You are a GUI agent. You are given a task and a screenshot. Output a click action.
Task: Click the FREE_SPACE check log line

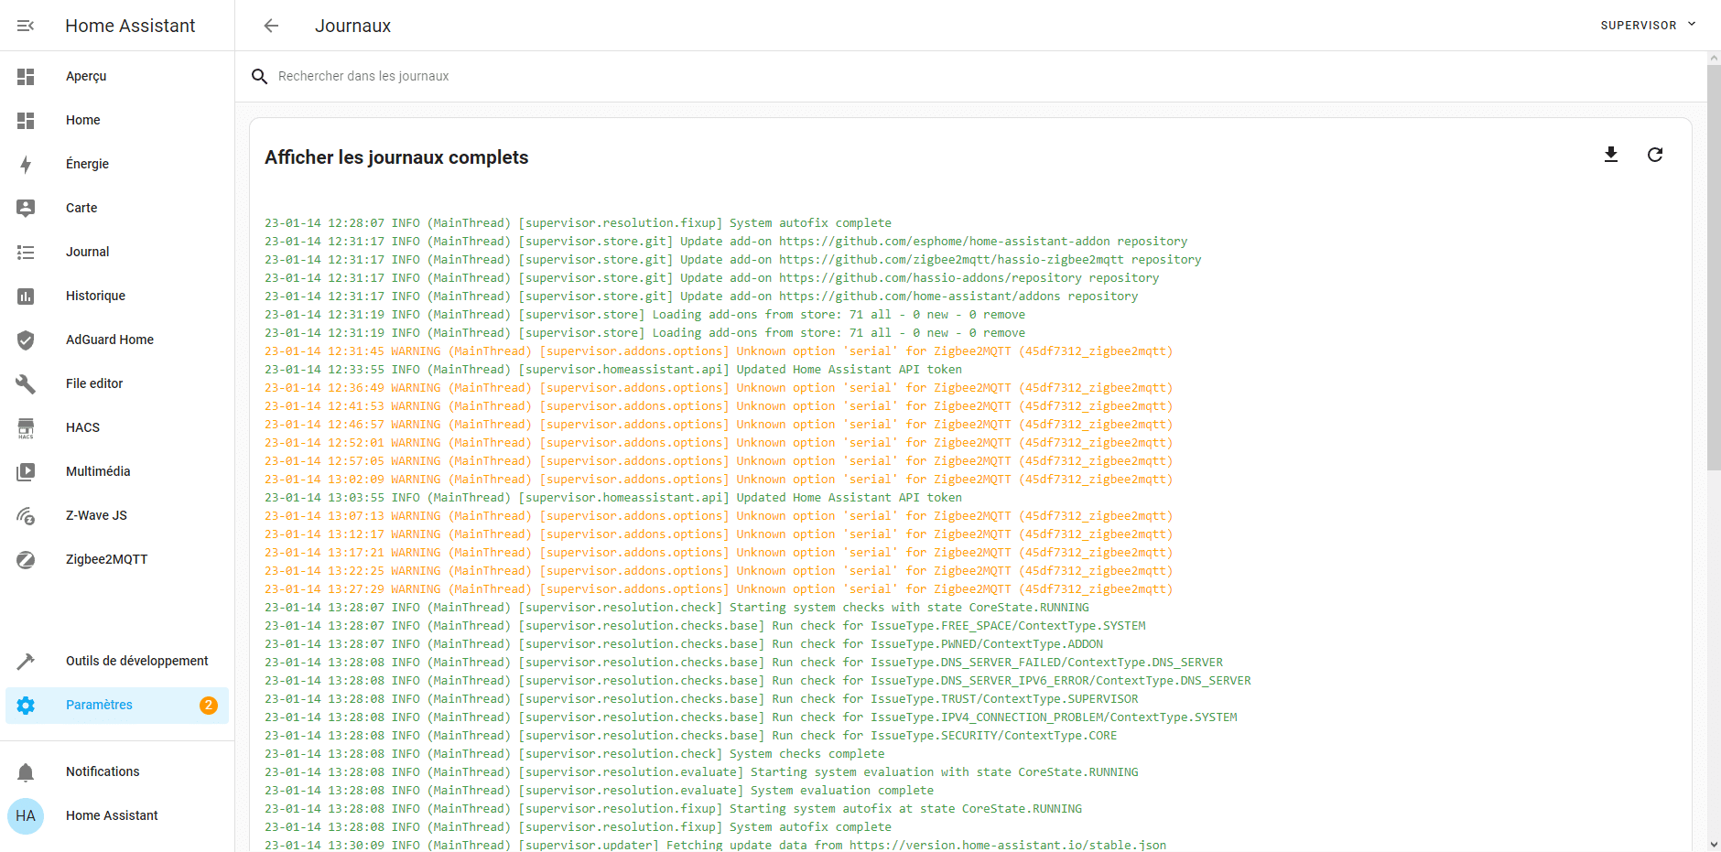click(x=705, y=626)
